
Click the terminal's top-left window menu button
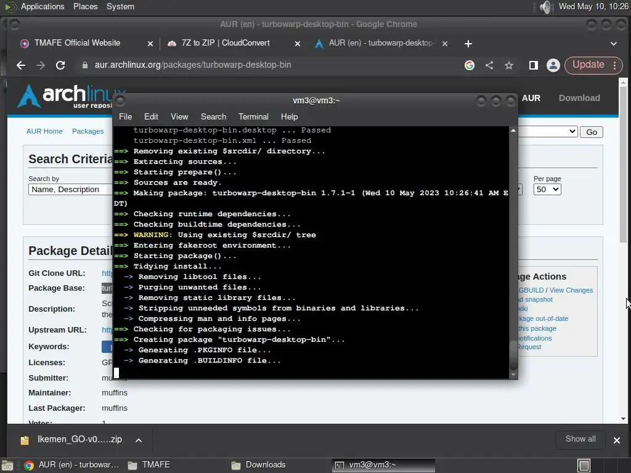120,100
